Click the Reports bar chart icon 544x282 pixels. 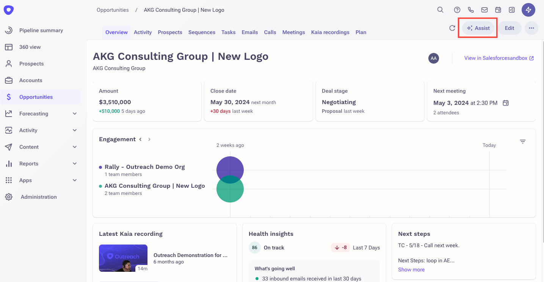9,164
